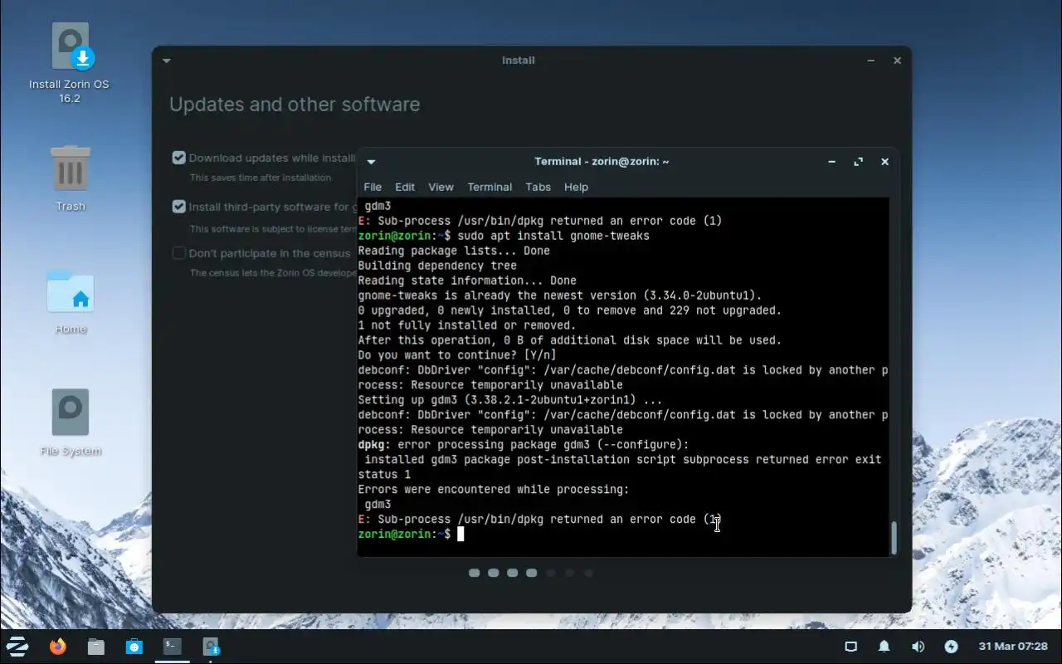The image size is (1062, 664).
Task: Open the Home folder desktop icon
Action: (71, 301)
